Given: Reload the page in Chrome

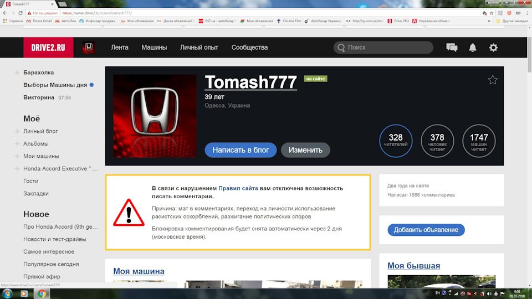Looking at the screenshot, I should (21, 13).
